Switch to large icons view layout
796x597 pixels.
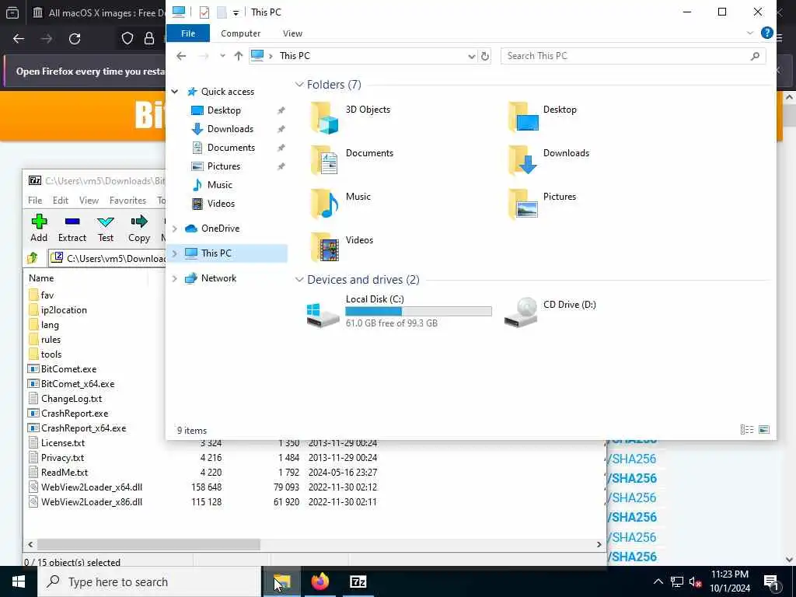[763, 429]
